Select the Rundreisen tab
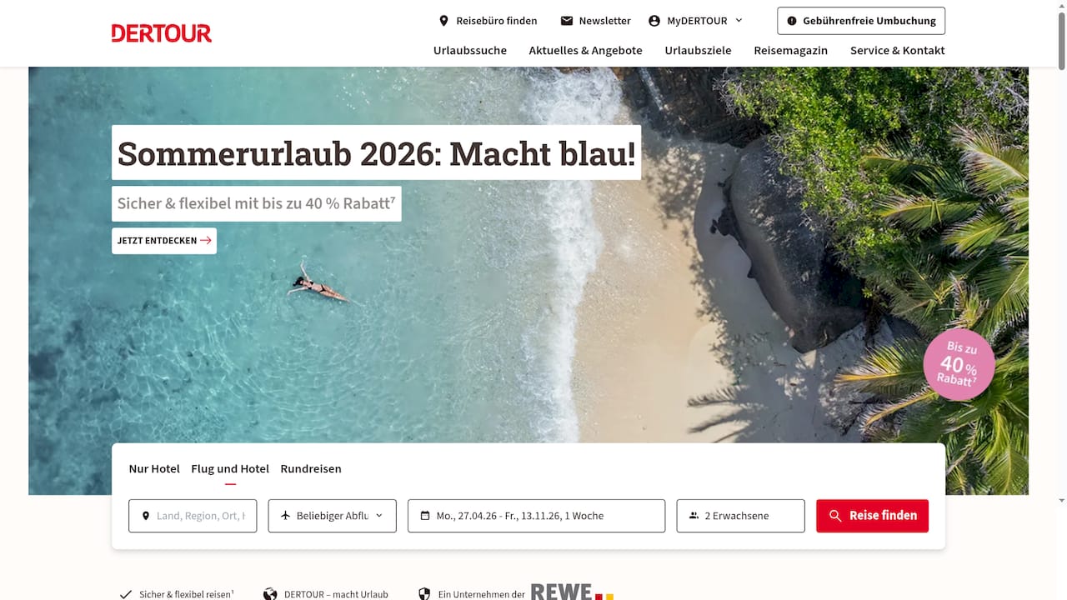The height and width of the screenshot is (600, 1067). pyautogui.click(x=311, y=469)
